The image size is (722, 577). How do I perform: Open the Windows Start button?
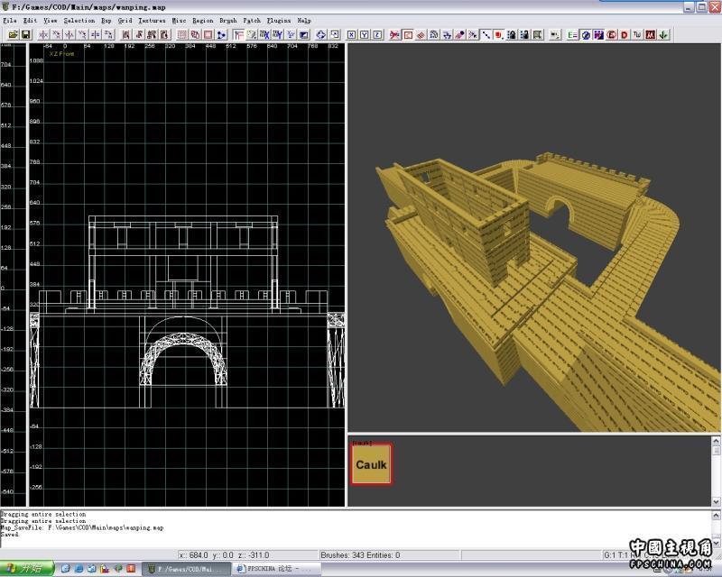pos(27,569)
